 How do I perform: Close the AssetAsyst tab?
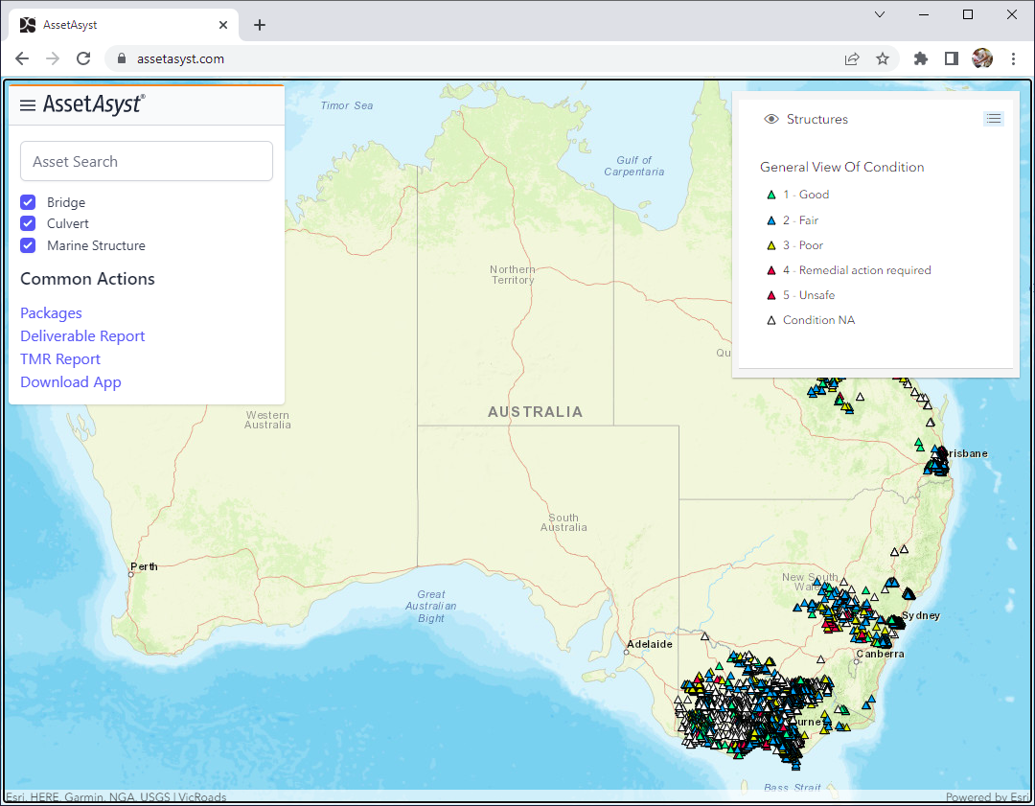[x=223, y=25]
